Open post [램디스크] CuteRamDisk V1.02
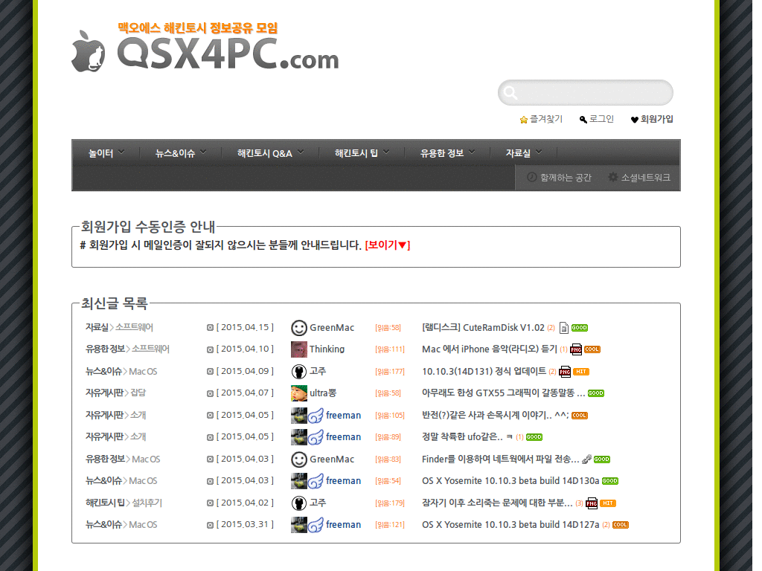762x571 pixels. pos(483,328)
